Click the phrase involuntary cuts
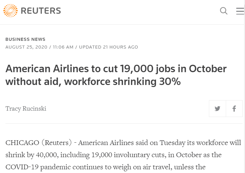Viewport: 245px width, 173px height. 140,155
